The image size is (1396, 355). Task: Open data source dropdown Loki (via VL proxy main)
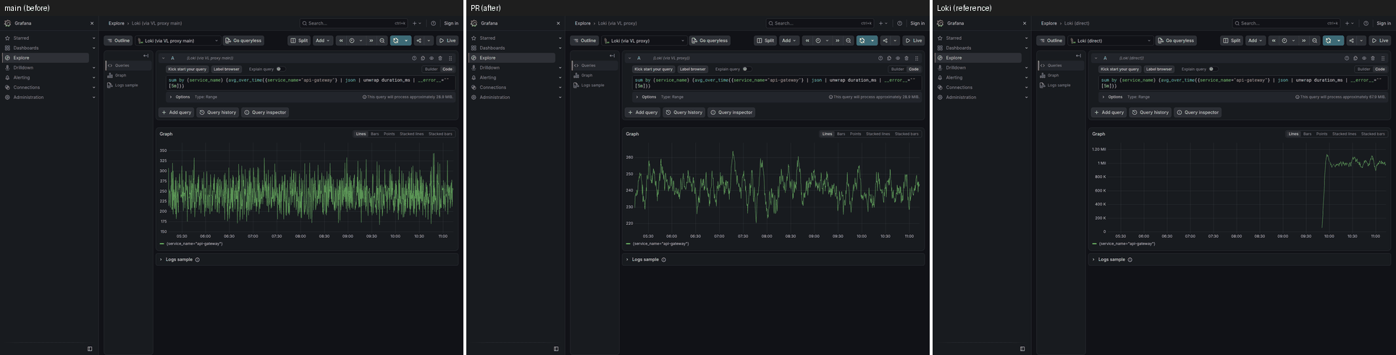tap(178, 40)
